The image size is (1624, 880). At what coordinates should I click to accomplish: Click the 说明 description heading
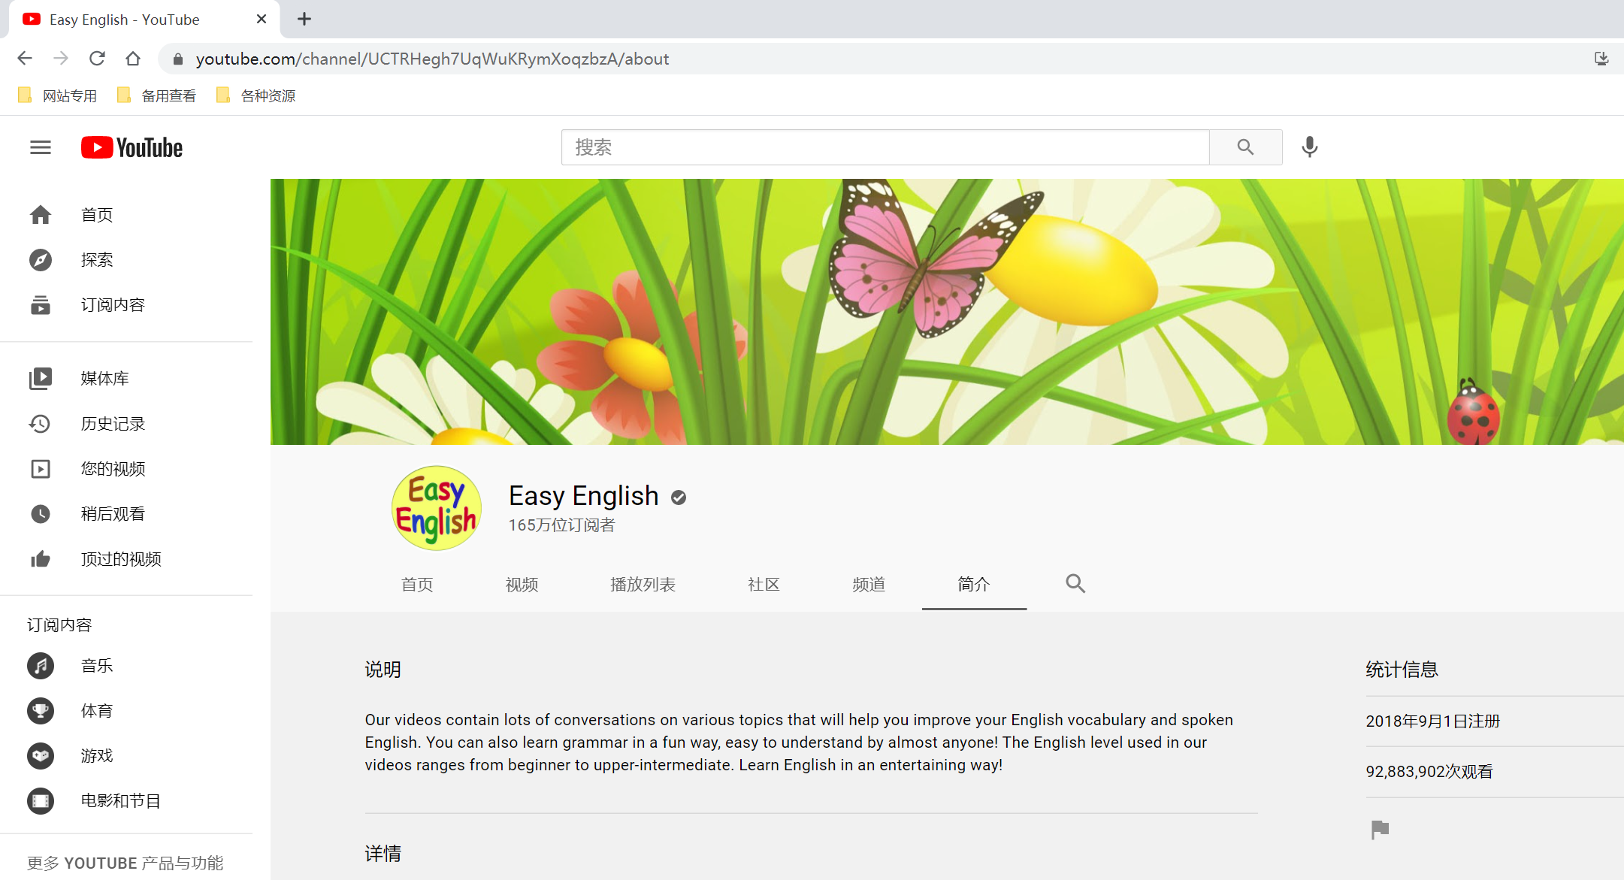[383, 670]
